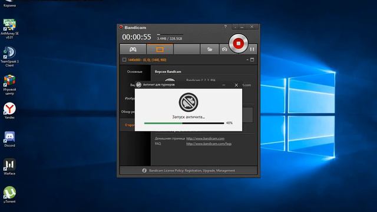Close the Античит для турниров window
This screenshot has width=377, height=212.
(x=236, y=85)
